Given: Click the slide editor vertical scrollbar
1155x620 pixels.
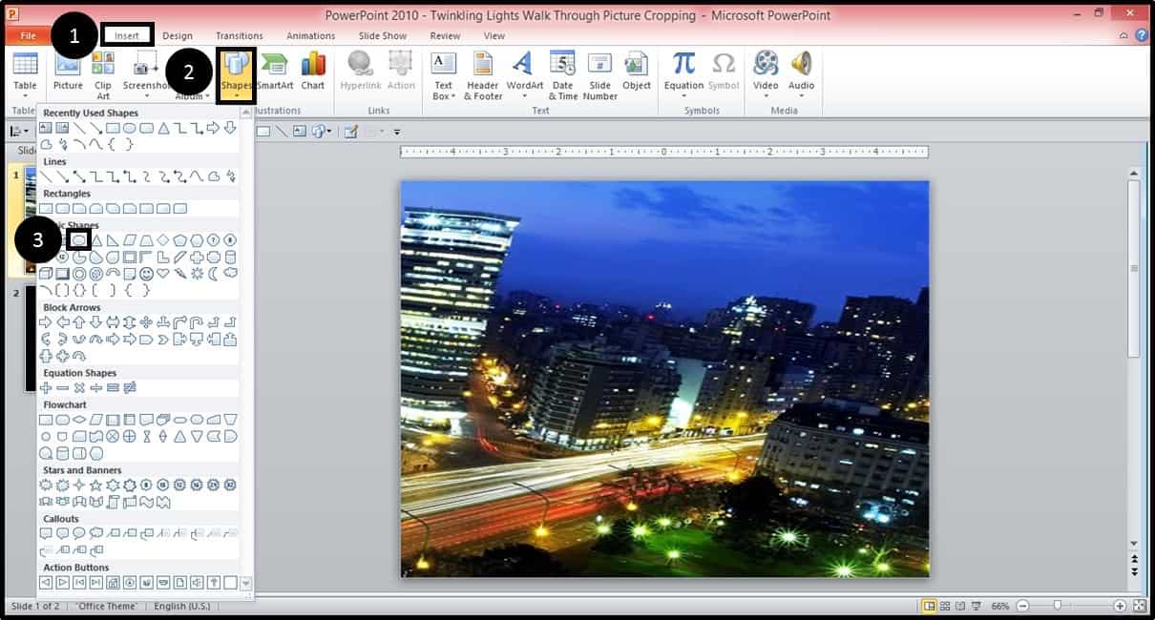Looking at the screenshot, I should (x=1133, y=269).
